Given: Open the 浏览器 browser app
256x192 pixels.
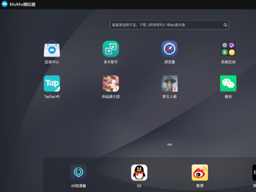Looking at the screenshot, I should [170, 49].
